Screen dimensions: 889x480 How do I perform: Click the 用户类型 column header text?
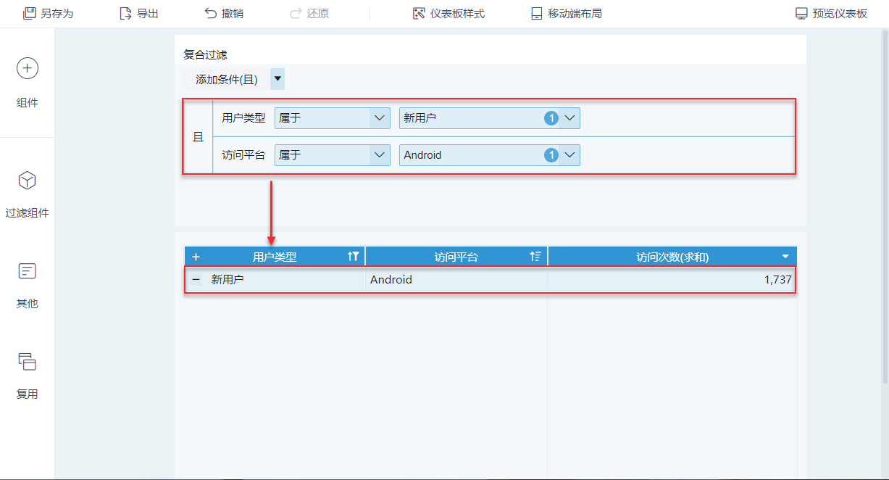click(275, 257)
